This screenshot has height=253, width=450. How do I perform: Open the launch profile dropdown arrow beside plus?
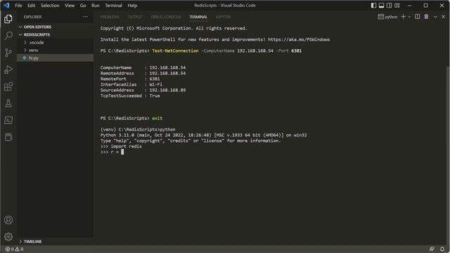[x=409, y=17]
